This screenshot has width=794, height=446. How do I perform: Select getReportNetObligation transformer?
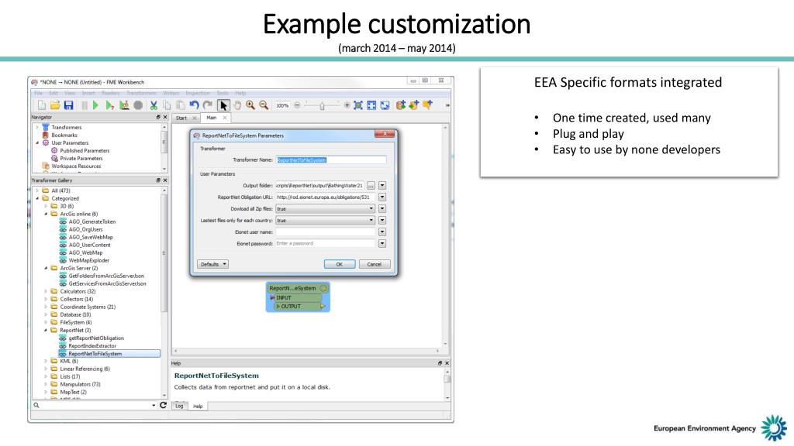[96, 338]
